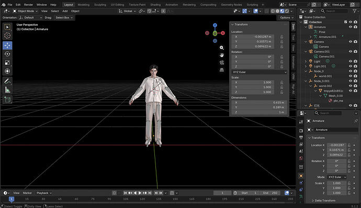361x208 pixels.
Task: Open the Render properties tab icon
Action: pos(301,131)
